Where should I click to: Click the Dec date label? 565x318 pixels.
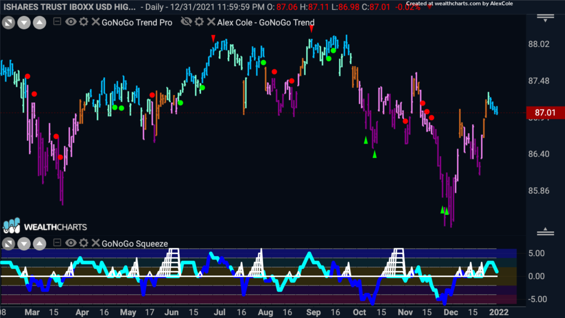pos(451,312)
